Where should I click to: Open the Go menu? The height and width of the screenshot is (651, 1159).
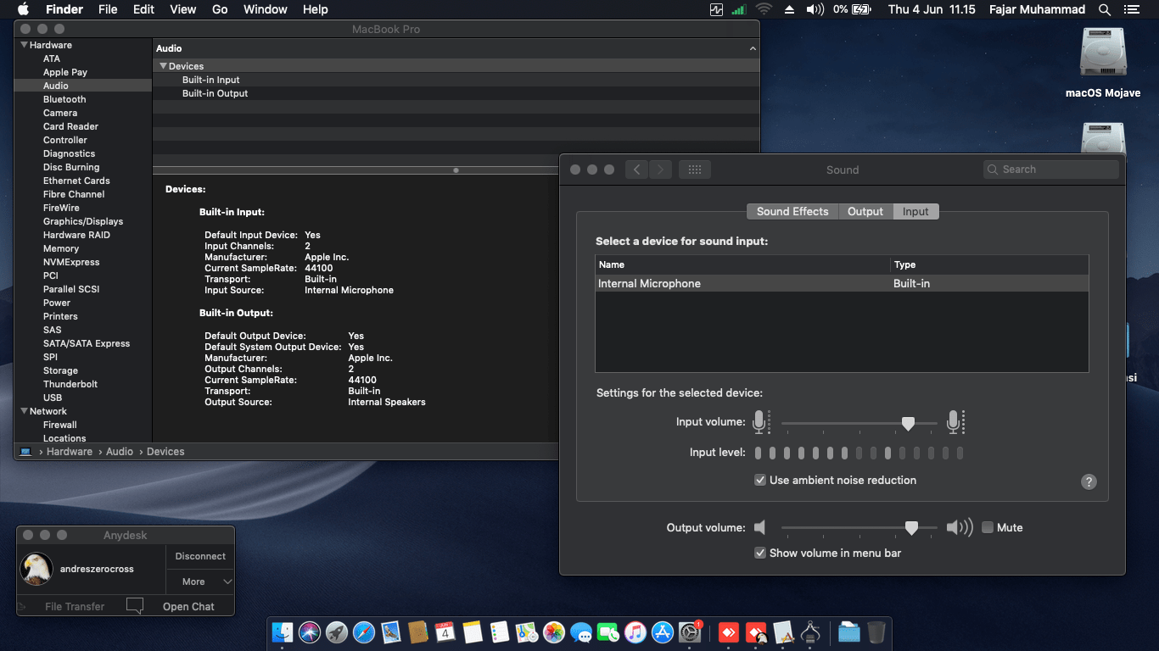220,9
